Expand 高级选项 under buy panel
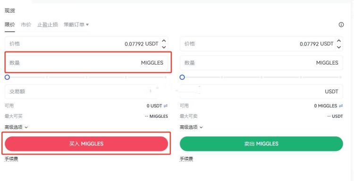 pos(16,127)
